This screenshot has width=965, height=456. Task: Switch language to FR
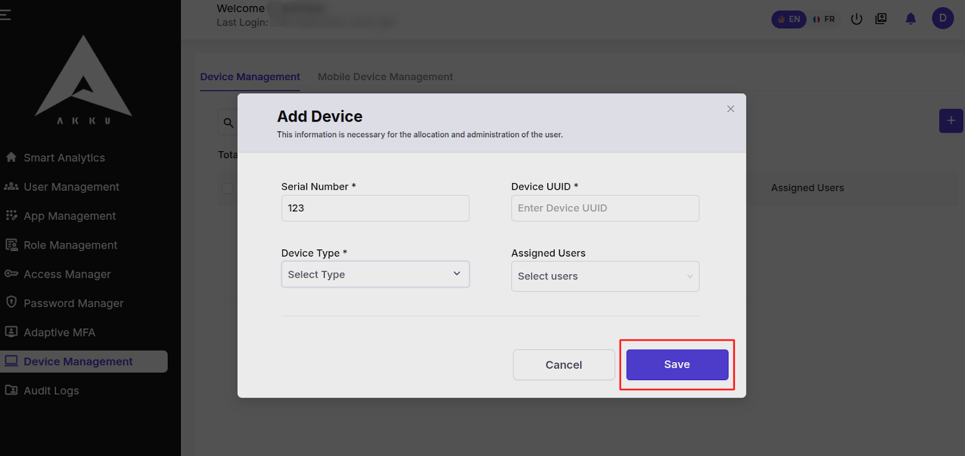click(x=824, y=19)
